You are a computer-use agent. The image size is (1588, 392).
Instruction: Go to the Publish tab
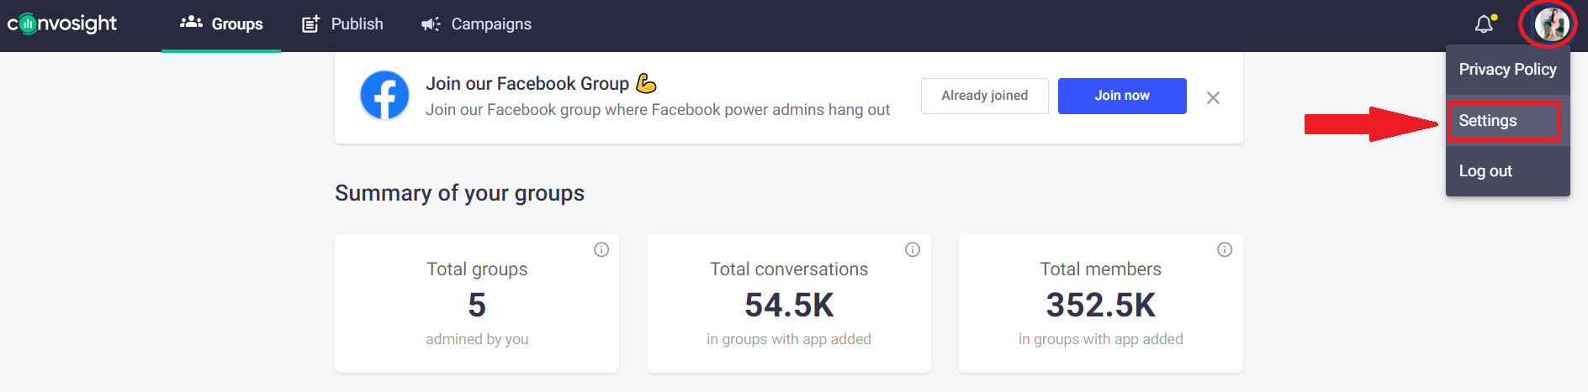click(x=342, y=25)
